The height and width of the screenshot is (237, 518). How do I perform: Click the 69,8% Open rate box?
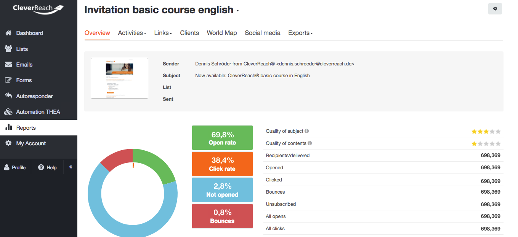222,138
